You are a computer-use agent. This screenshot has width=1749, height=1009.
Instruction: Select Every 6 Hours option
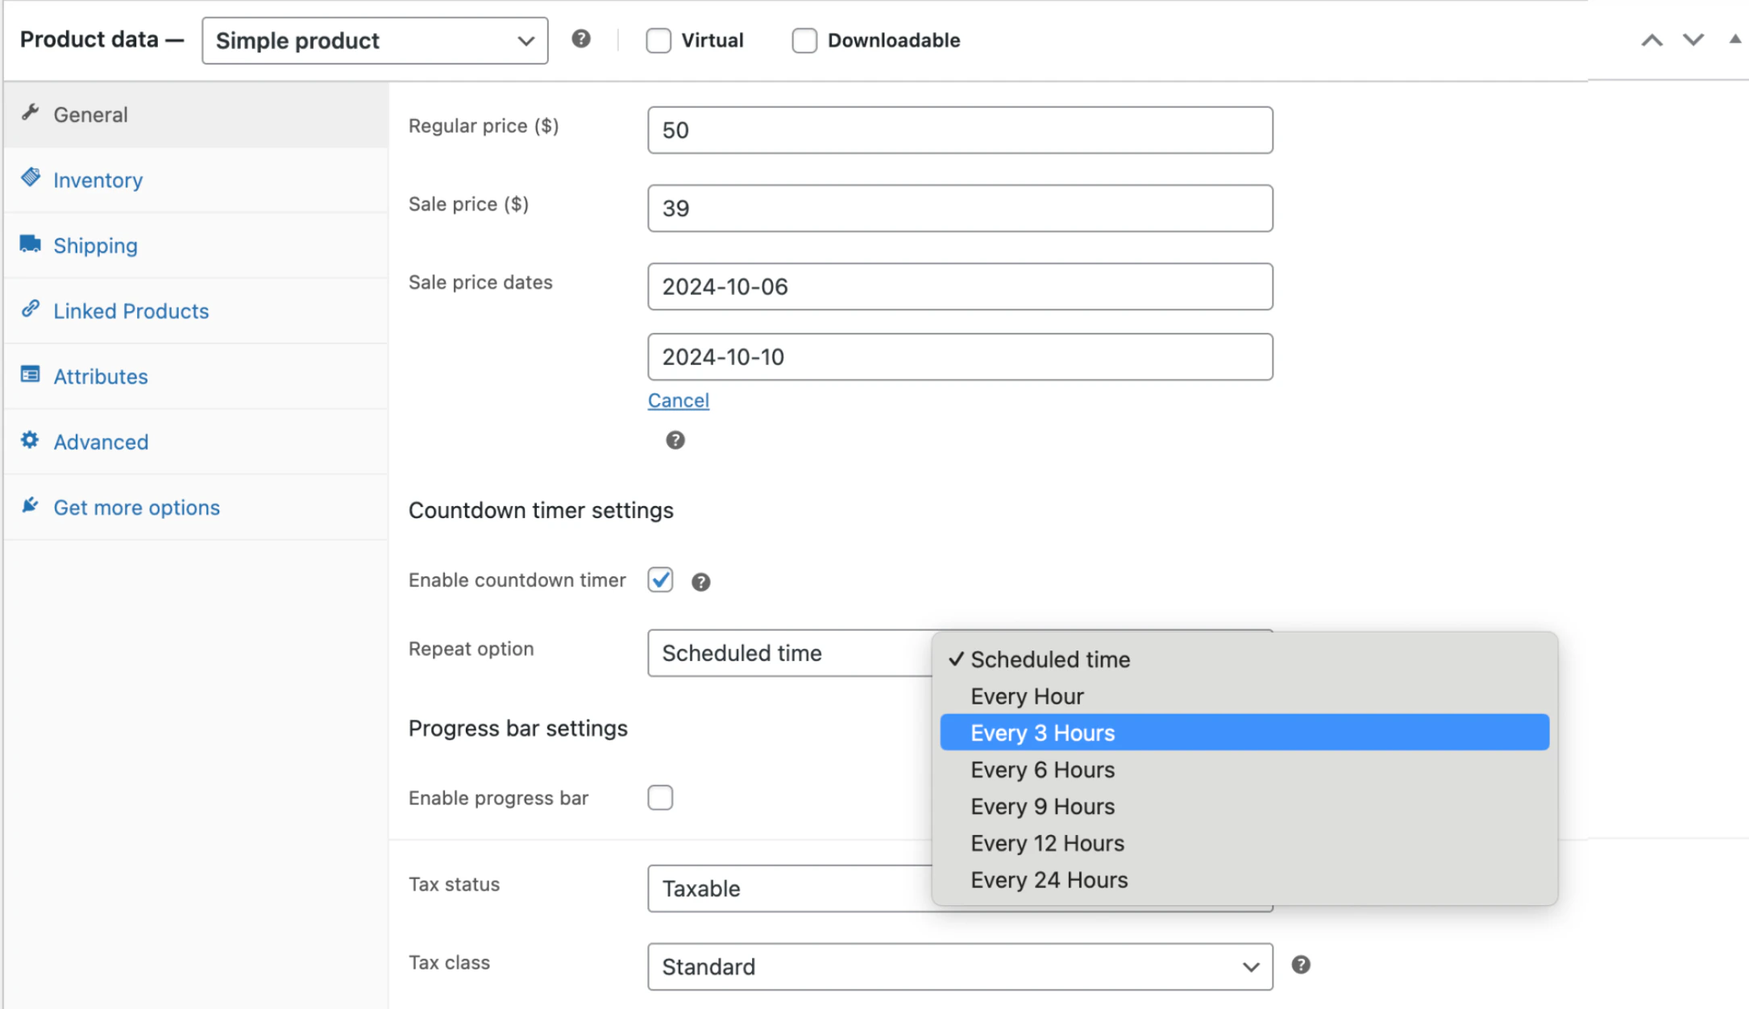pos(1244,770)
